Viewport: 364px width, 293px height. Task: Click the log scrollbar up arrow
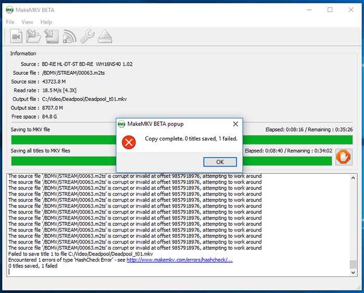coord(353,178)
